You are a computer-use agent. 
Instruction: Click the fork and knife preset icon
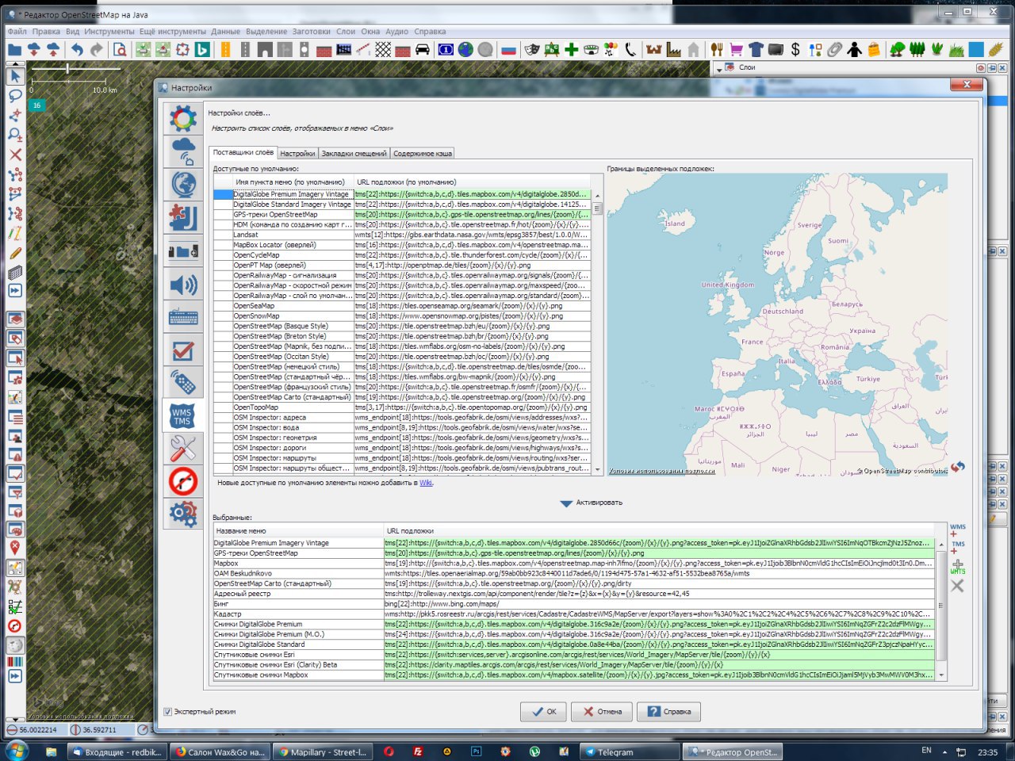click(x=717, y=50)
